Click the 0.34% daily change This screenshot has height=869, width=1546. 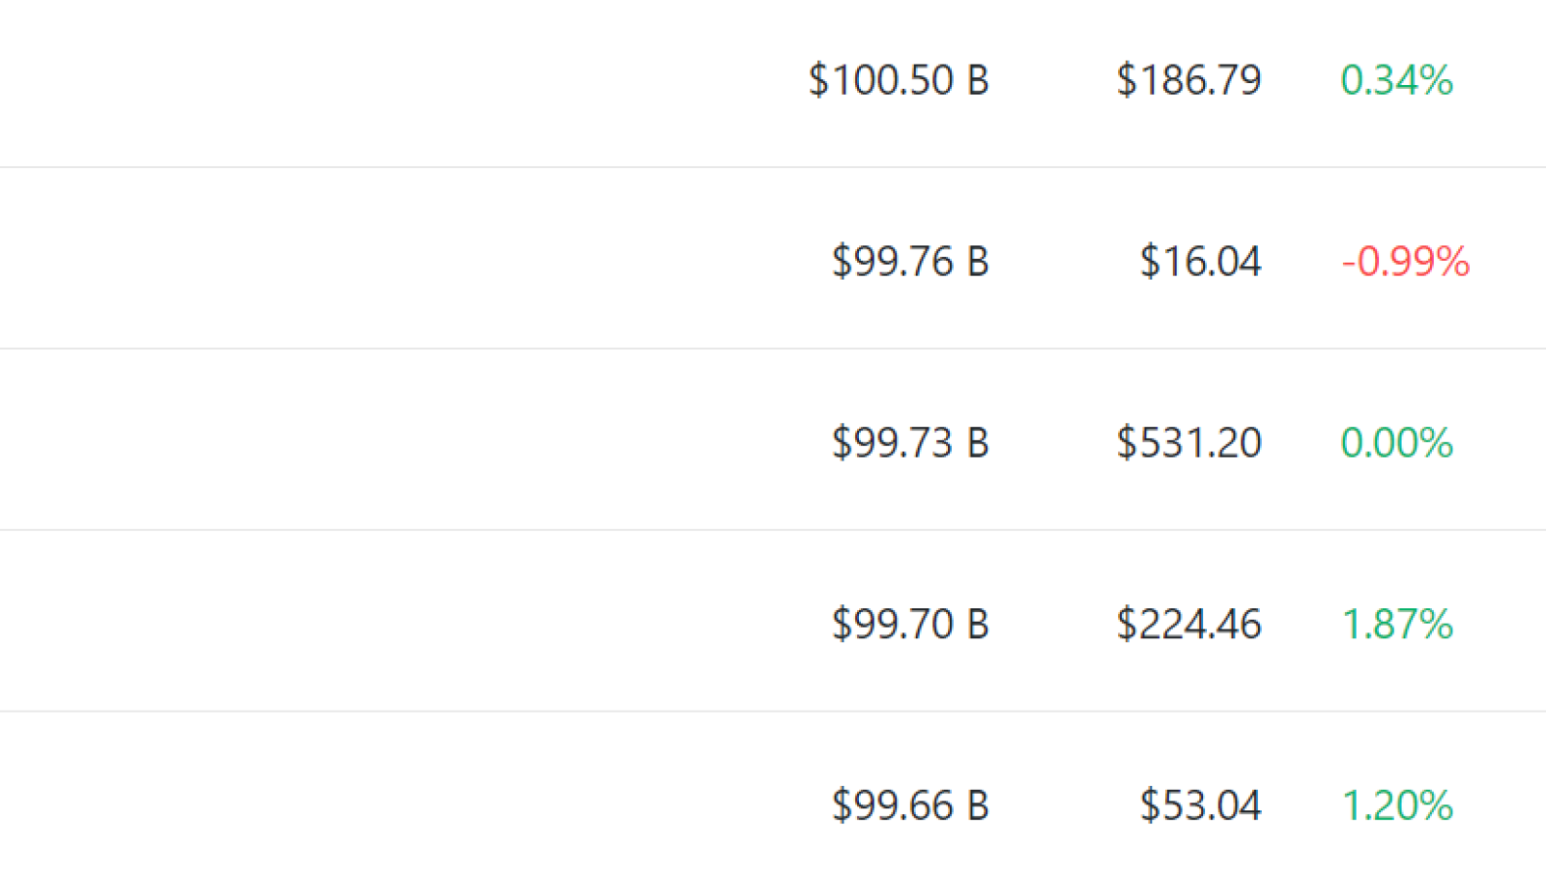pyautogui.click(x=1396, y=80)
